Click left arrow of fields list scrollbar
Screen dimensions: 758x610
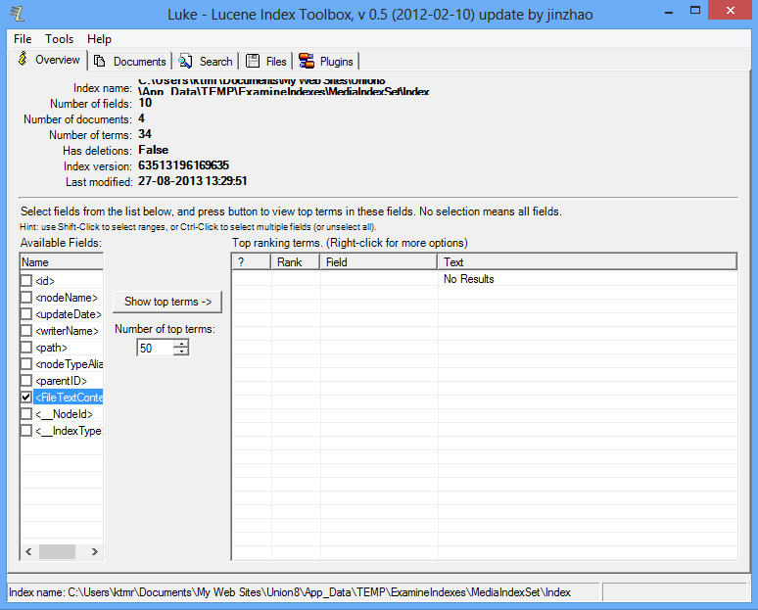click(x=29, y=551)
